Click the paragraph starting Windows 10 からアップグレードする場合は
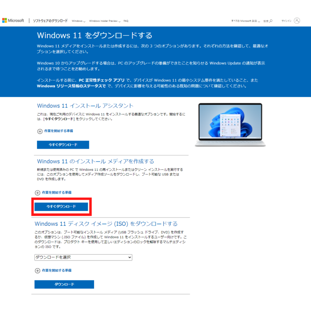 [x=151, y=66]
